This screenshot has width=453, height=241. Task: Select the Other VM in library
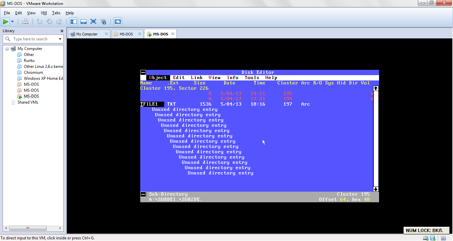[29, 55]
